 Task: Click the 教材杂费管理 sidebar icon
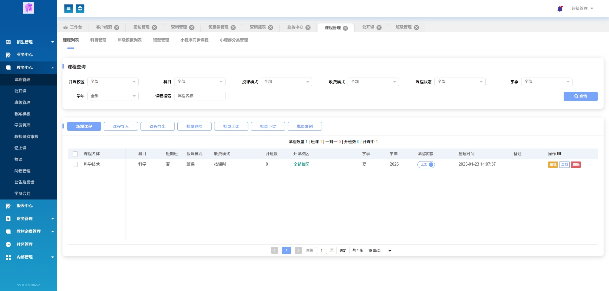point(8,231)
